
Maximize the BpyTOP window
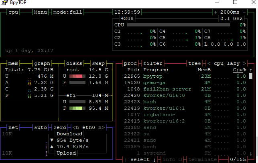pyautogui.click(x=235, y=2)
